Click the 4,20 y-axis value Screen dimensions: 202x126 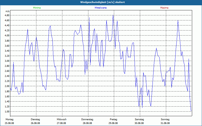point(8,30)
